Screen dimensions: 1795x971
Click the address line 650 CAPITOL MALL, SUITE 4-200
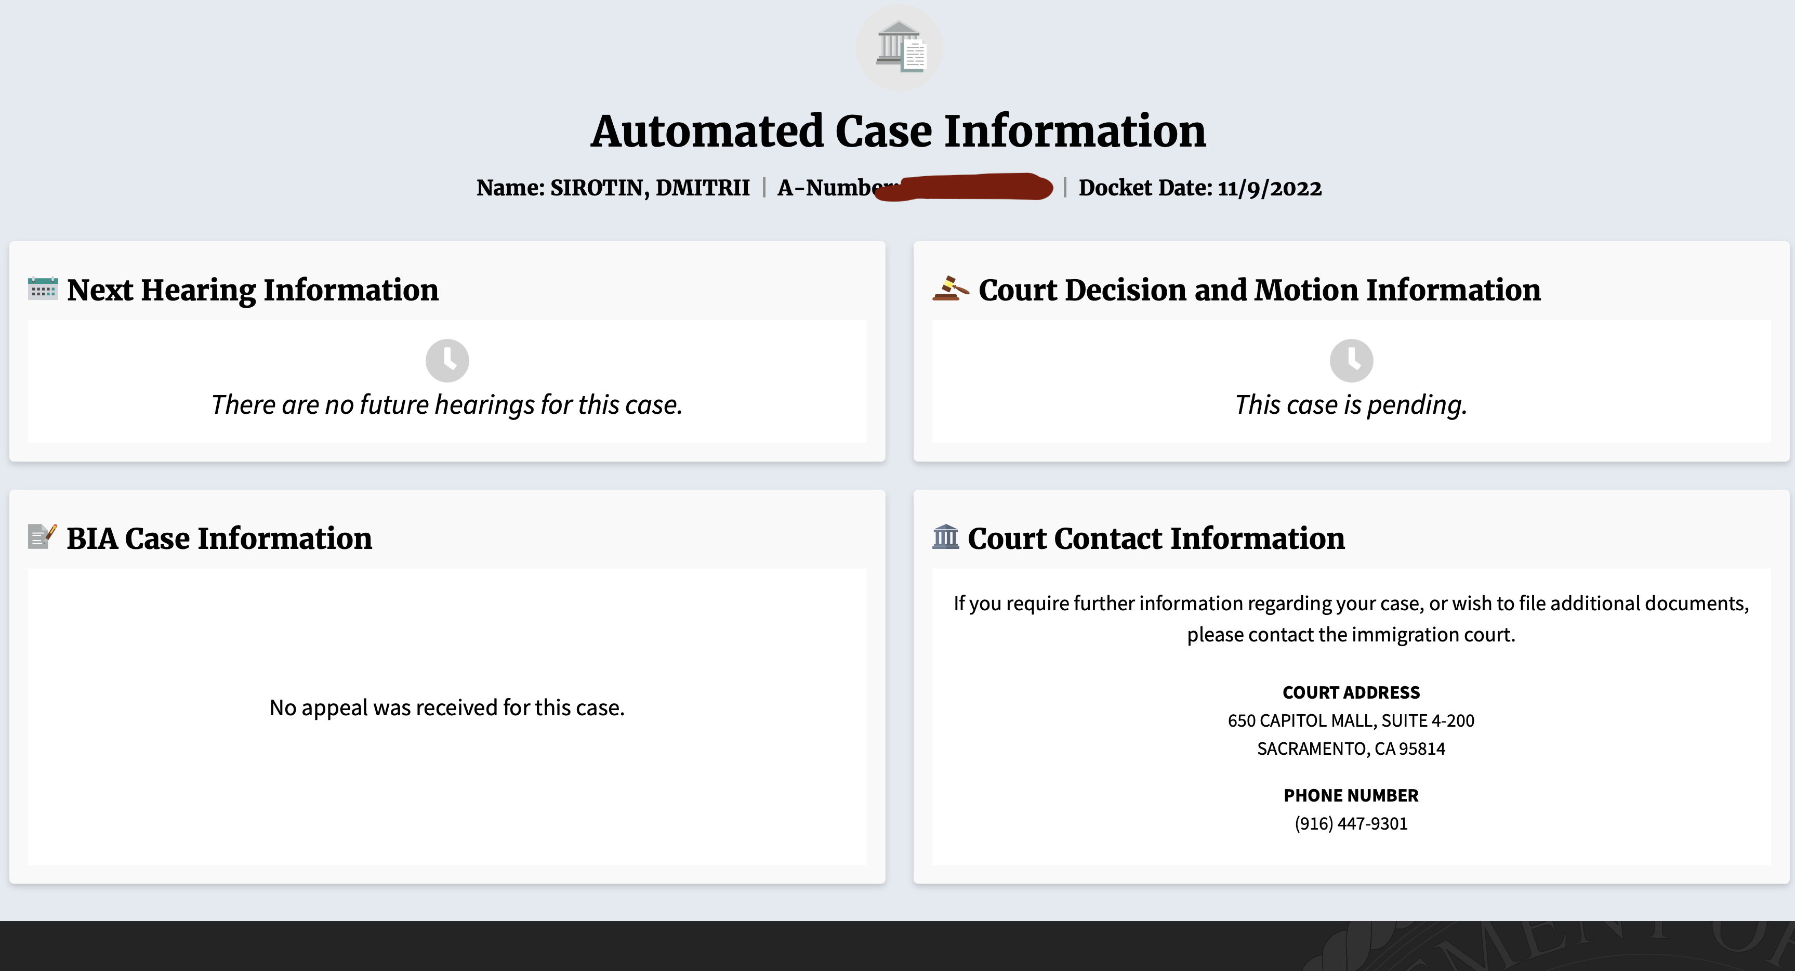tap(1351, 720)
